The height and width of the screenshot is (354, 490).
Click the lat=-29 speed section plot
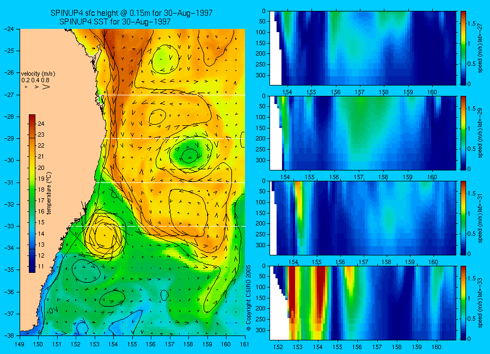363,133
